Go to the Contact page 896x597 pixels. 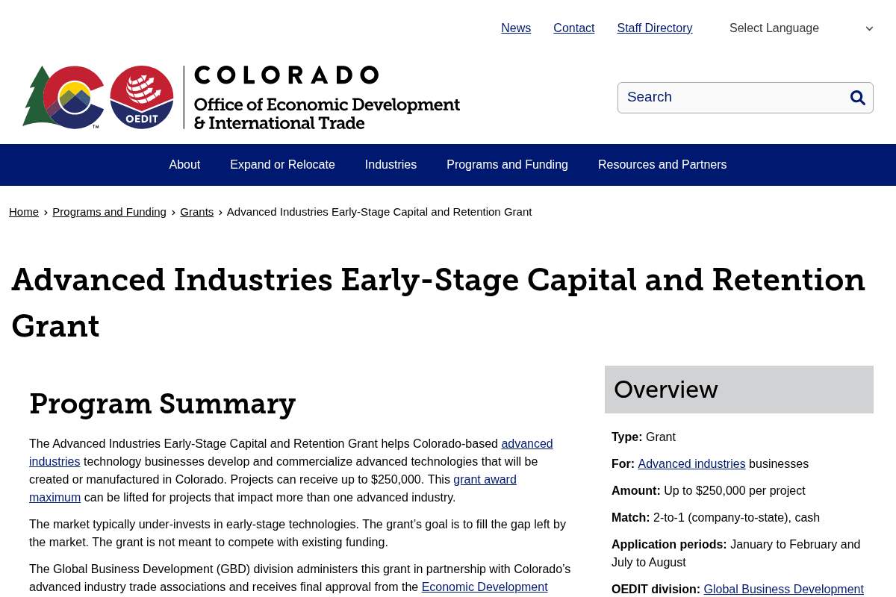pos(574,28)
